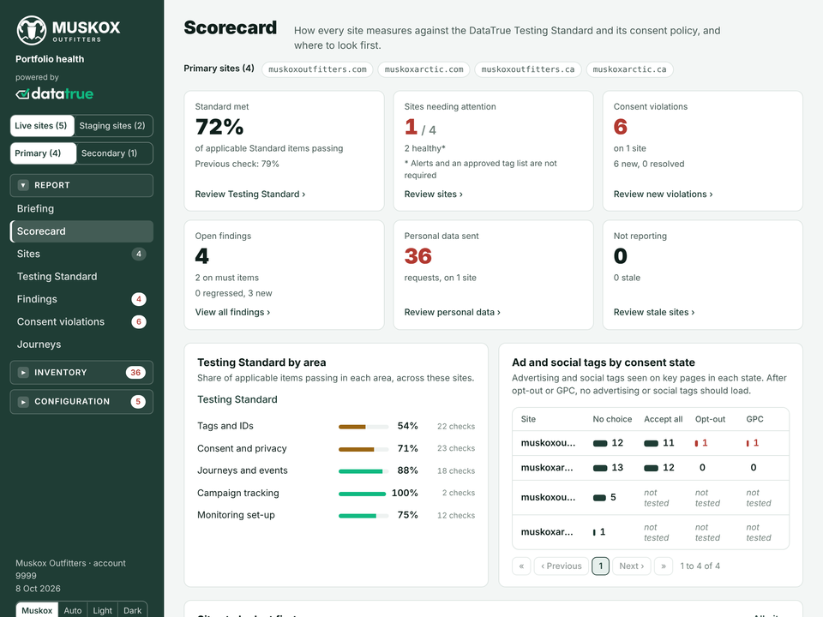This screenshot has height=617, width=823.
Task: Click the Opt-out column header
Action: [710, 419]
